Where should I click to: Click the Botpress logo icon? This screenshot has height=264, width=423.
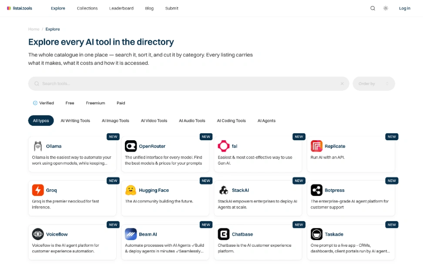click(316, 190)
